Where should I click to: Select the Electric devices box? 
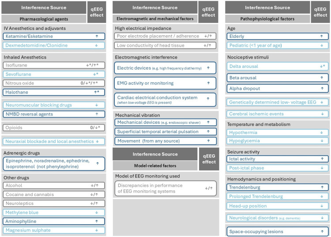click(165, 68)
